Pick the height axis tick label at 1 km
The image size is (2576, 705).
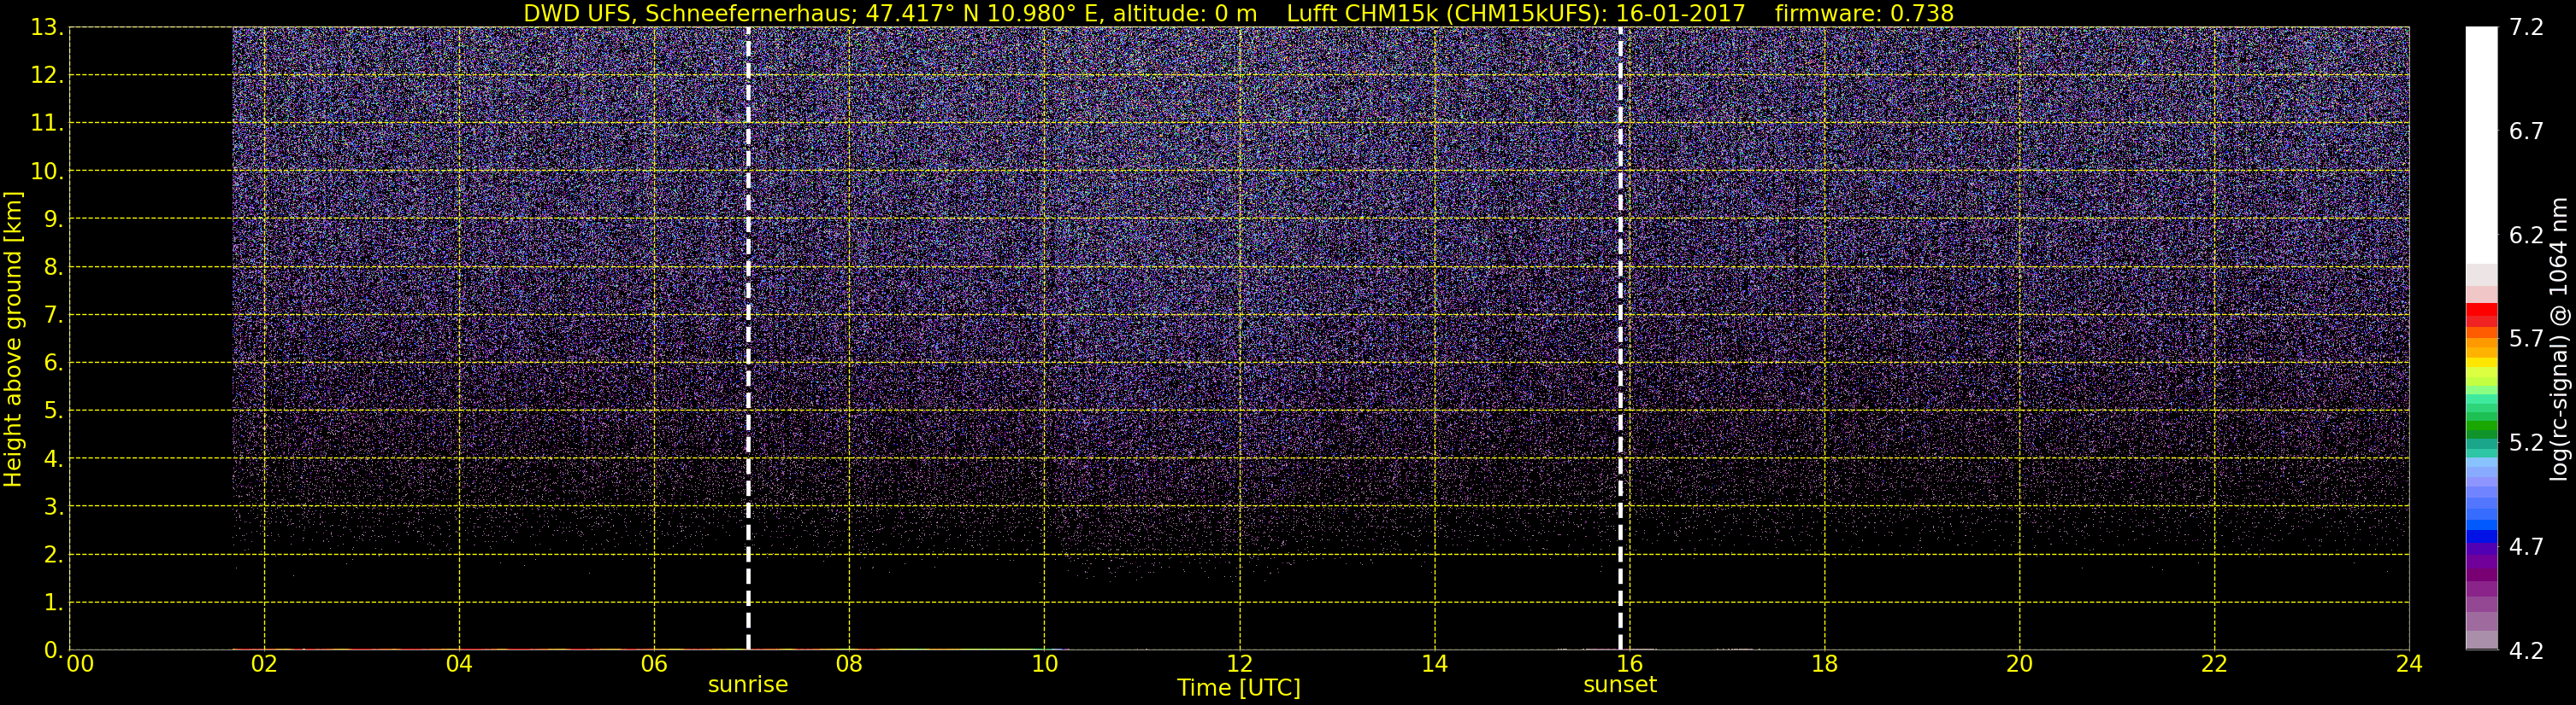point(53,603)
